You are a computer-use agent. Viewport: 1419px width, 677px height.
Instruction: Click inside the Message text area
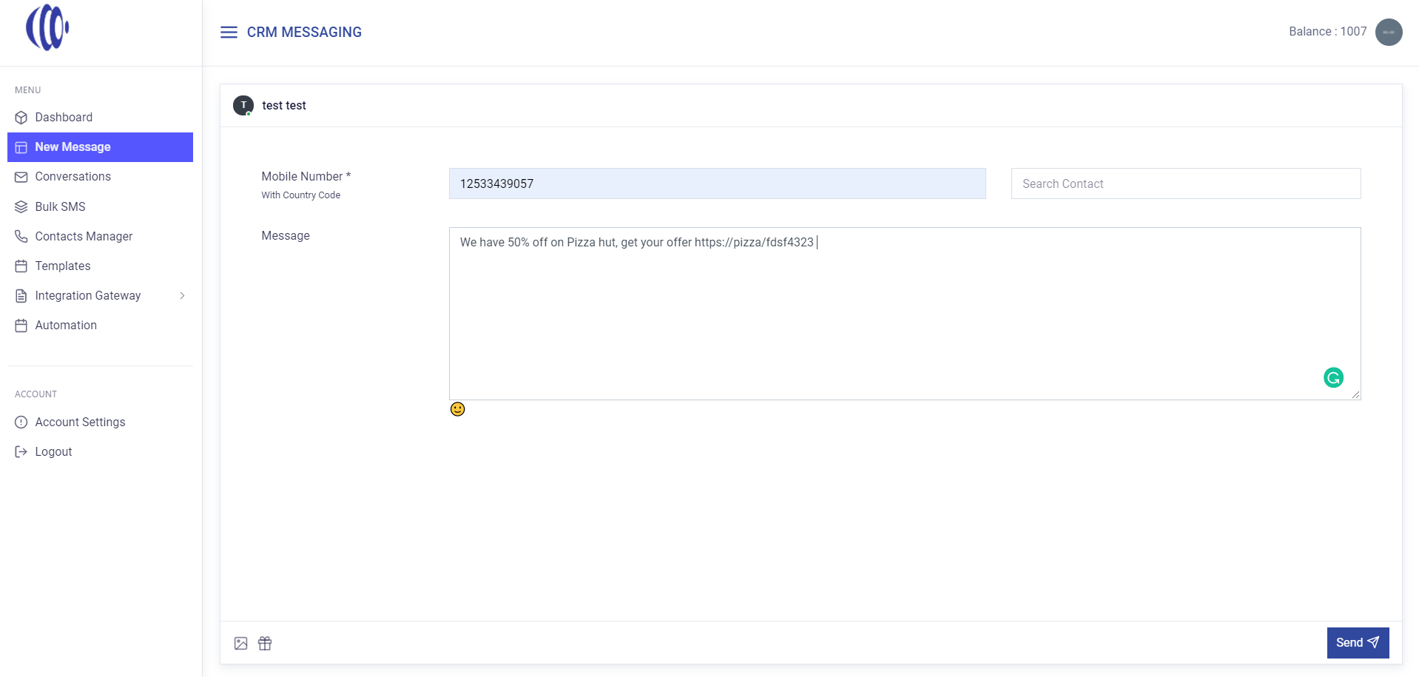point(904,314)
